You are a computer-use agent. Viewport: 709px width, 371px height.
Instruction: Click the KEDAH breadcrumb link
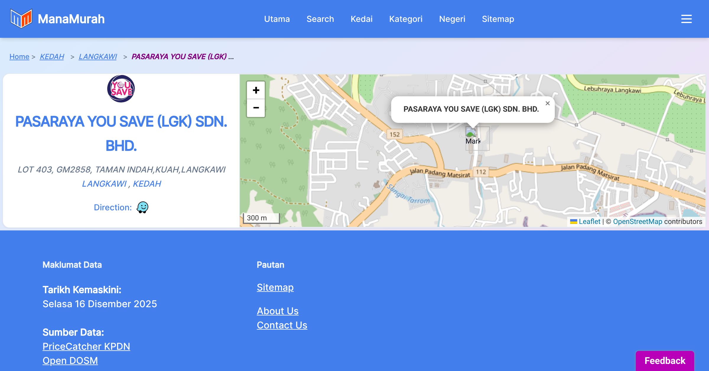pos(52,56)
